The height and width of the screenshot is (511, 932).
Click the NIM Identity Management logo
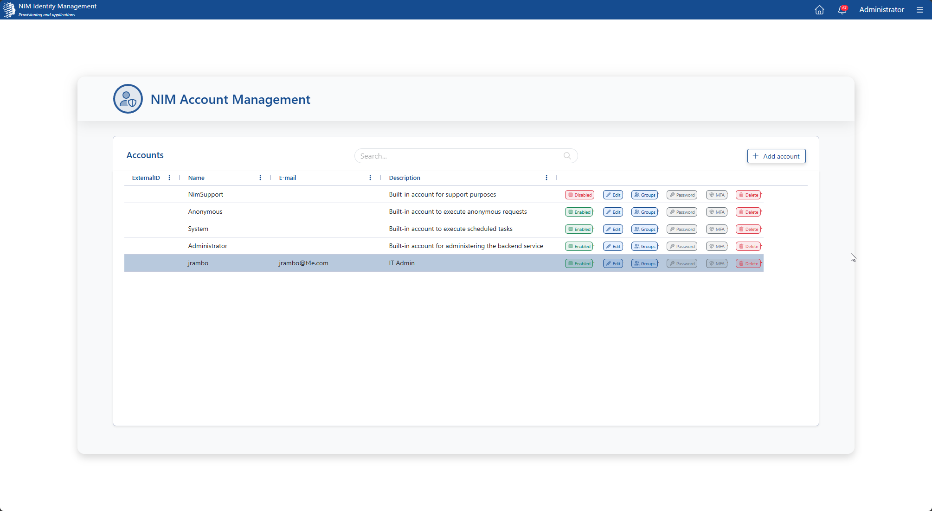click(9, 10)
